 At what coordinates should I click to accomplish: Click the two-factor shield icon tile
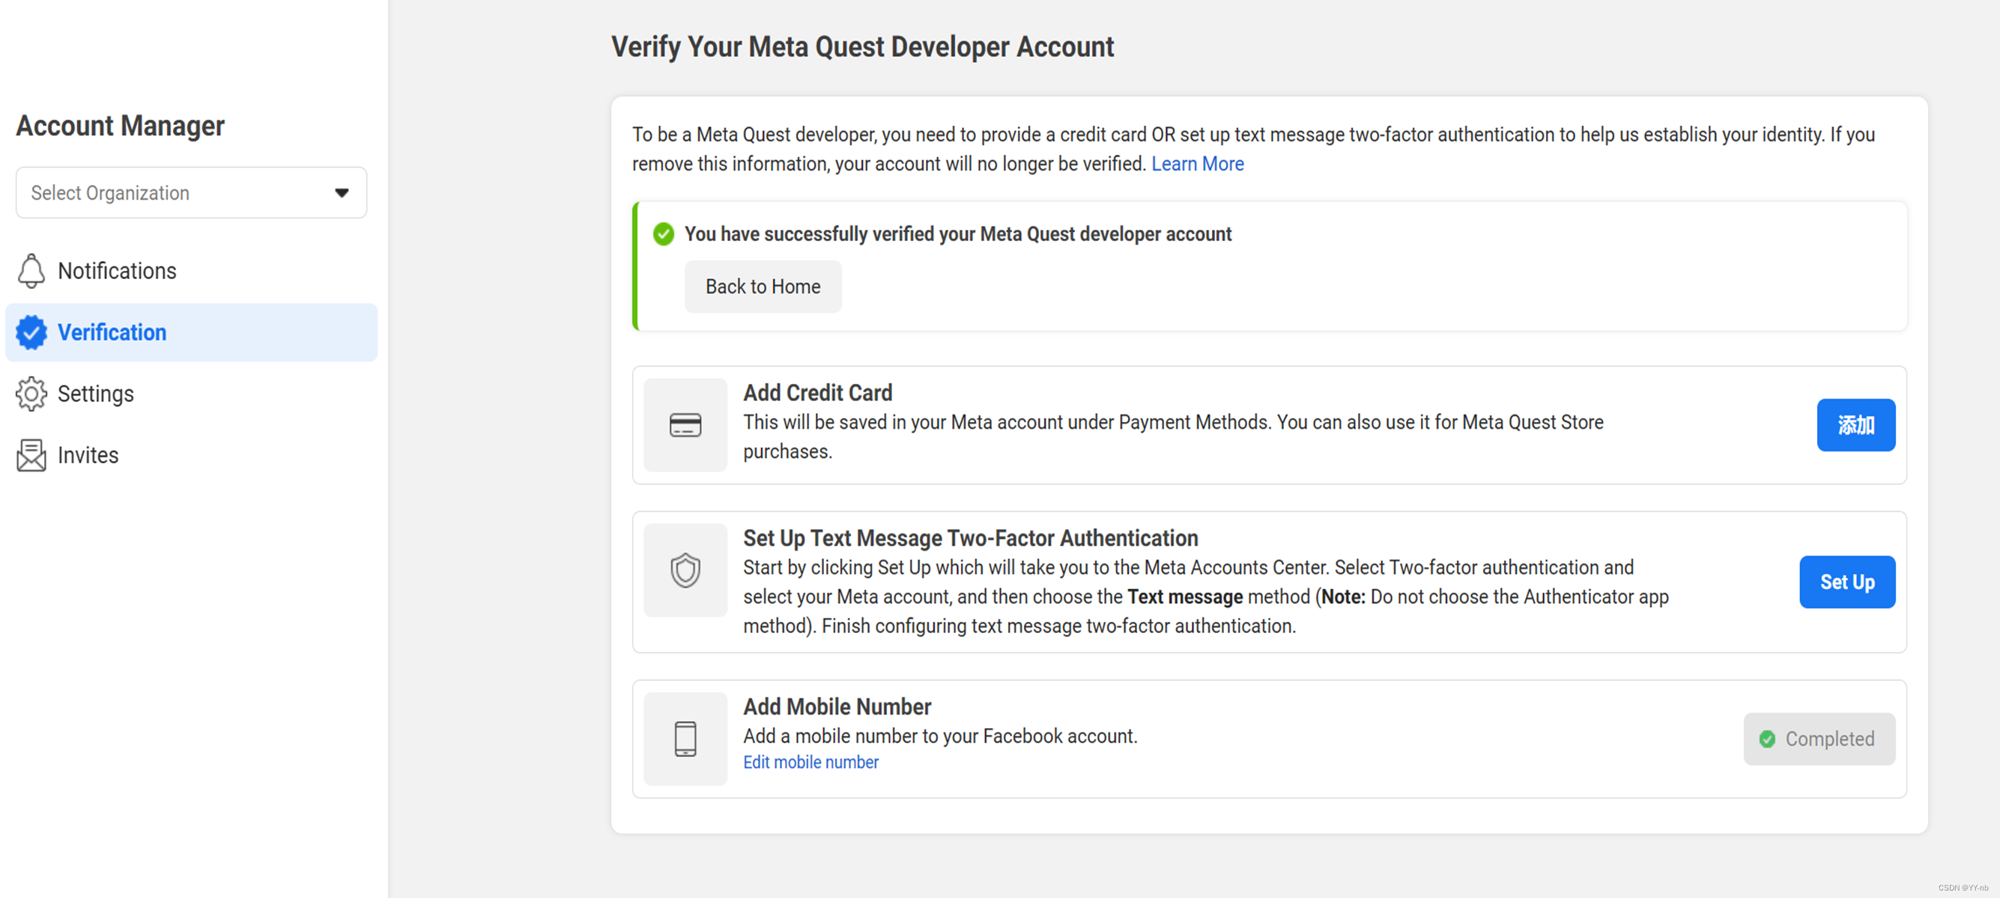685,570
